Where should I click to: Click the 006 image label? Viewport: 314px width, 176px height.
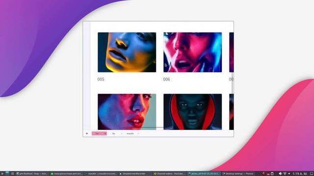(x=166, y=79)
